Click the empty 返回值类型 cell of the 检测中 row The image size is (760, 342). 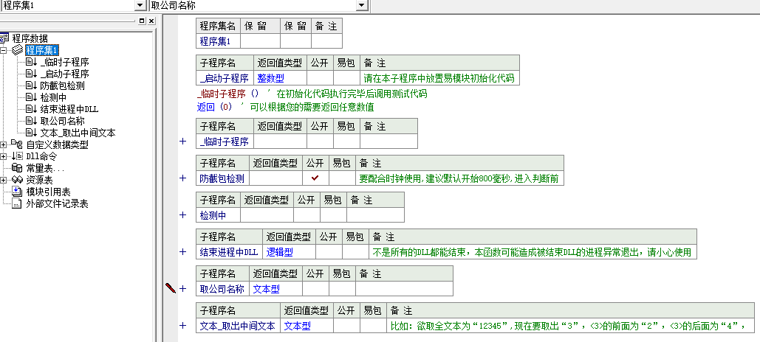pos(267,214)
